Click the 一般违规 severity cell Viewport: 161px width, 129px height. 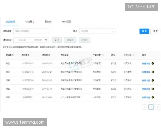pos(97,97)
